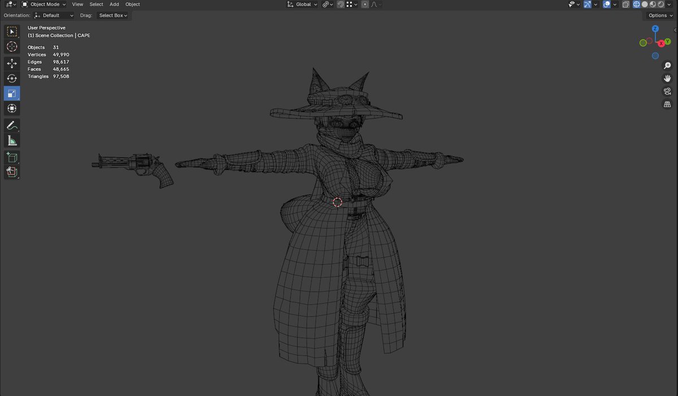Click the 'Vertices 49,990' statistic
This screenshot has width=678, height=396.
tap(49, 55)
